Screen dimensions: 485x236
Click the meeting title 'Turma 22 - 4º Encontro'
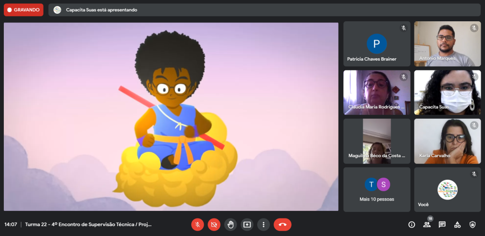click(x=88, y=225)
